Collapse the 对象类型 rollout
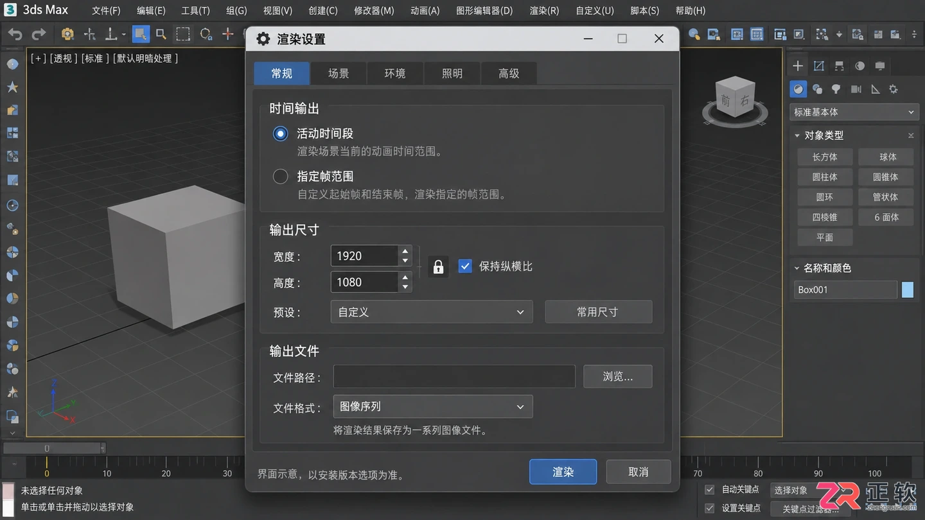The width and height of the screenshot is (925, 520). [797, 135]
